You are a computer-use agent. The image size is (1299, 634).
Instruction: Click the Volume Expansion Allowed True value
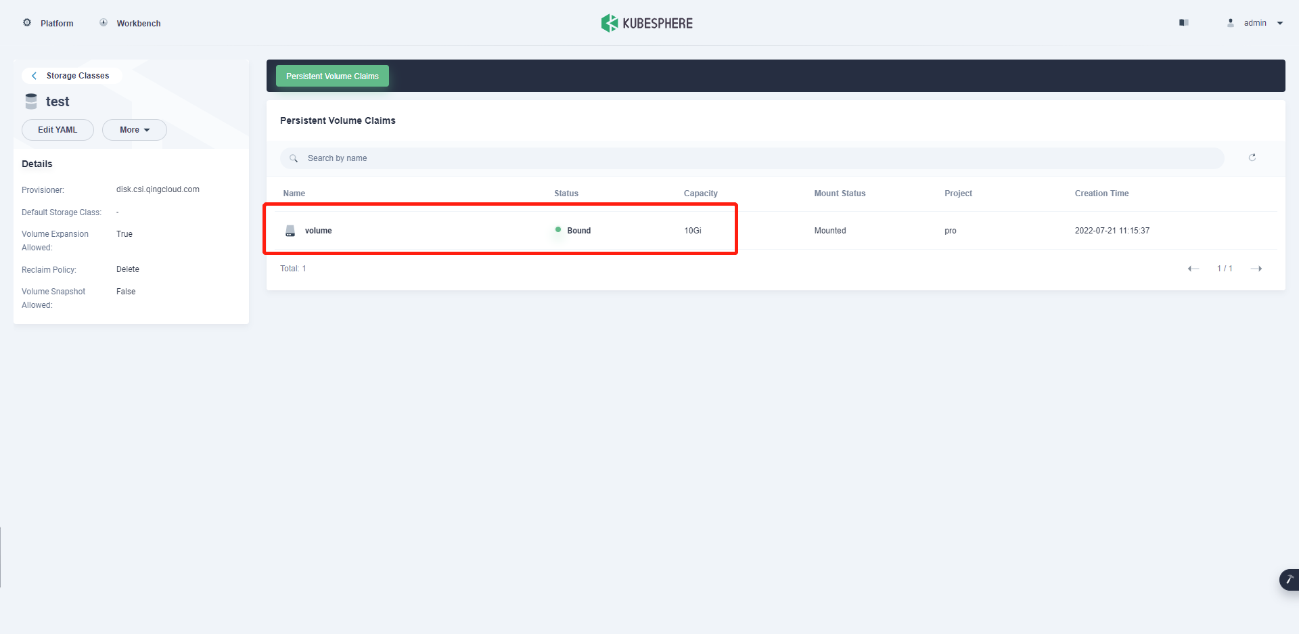124,234
